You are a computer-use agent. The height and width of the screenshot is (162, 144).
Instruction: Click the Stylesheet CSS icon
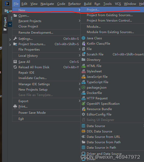(x=83, y=71)
